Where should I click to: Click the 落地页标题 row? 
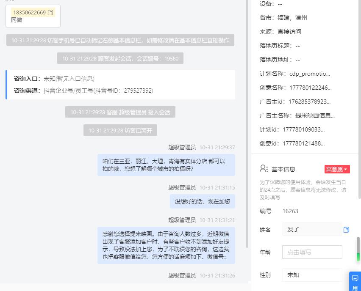280,46
